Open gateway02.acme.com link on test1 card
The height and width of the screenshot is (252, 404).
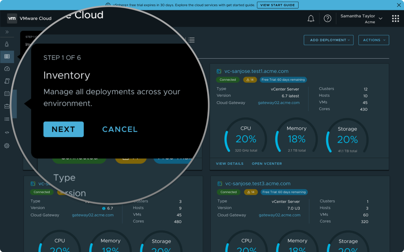pos(279,103)
